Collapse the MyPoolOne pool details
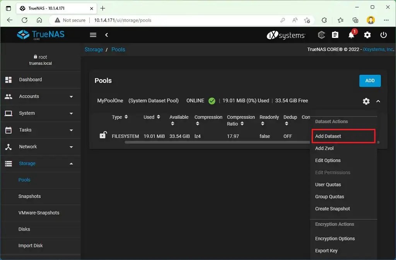 coord(378,101)
